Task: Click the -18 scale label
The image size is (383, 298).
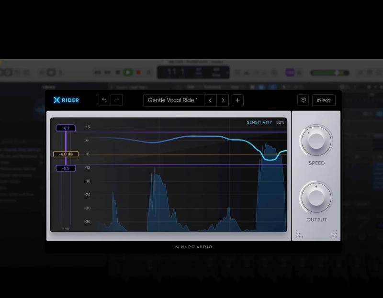Action: 87,181
